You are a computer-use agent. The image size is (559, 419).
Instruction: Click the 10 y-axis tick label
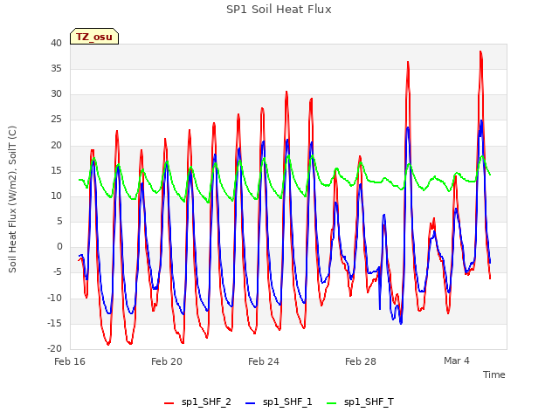coord(56,196)
